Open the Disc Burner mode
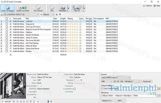Viewport: 161px width, 103px height. click(x=38, y=8)
